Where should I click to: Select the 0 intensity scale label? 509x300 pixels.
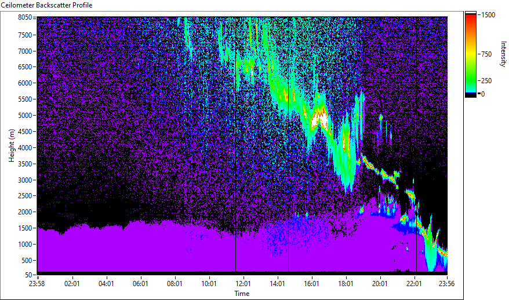coord(483,94)
